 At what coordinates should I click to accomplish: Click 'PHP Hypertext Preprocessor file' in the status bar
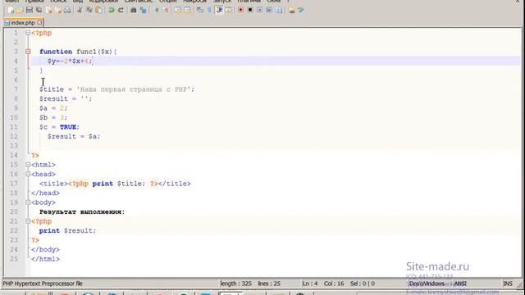tap(43, 284)
